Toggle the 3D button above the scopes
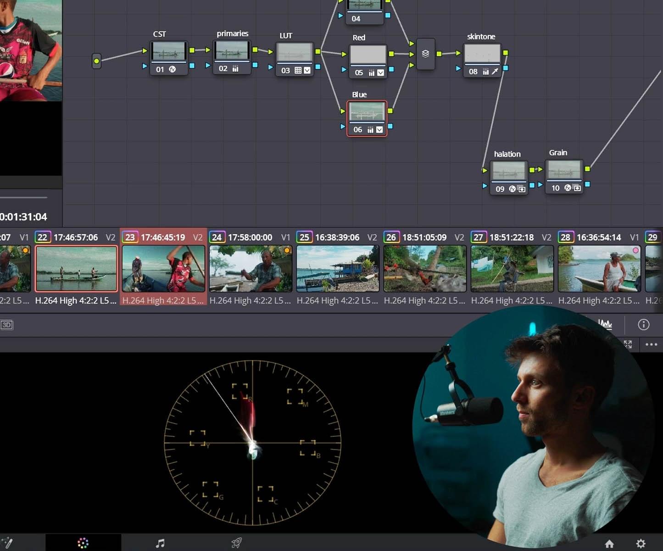 pos(7,325)
